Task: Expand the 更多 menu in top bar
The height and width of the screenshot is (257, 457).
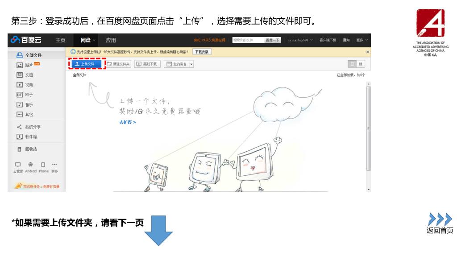Action: pos(362,40)
